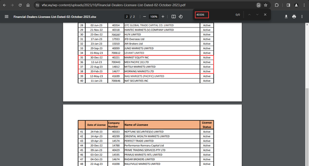Click the address bar URL
The image size is (309, 166).
[114, 5]
